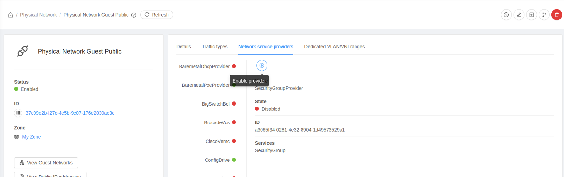This screenshot has height=180, width=564.
Task: Click the barcode icon next to ID
Action: [x=18, y=113]
